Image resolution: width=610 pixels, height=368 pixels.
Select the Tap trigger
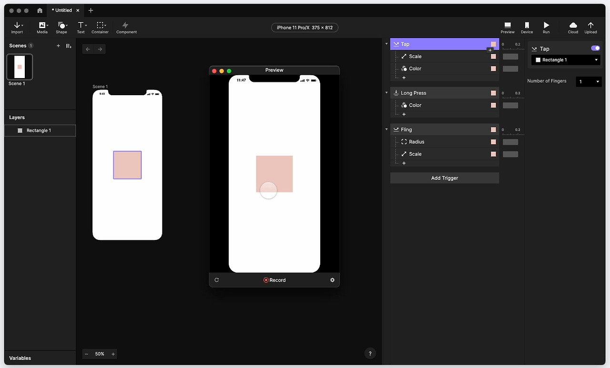[x=445, y=44]
